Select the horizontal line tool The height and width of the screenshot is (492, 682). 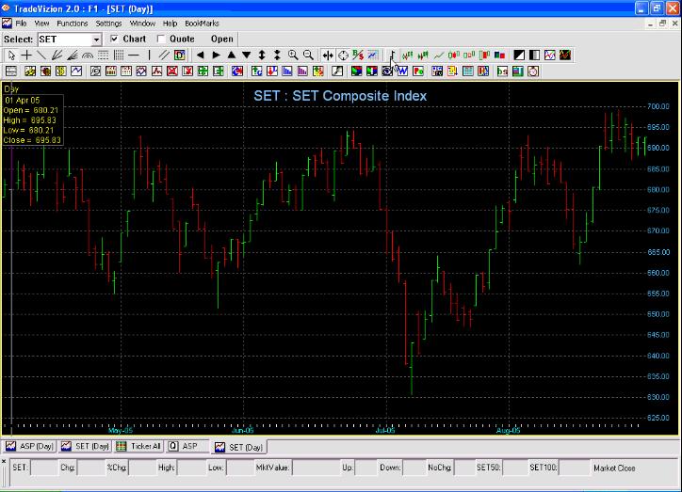point(134,56)
